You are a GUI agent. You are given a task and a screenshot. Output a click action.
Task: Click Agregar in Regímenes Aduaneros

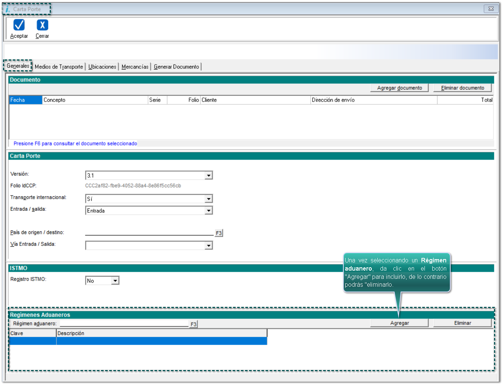(x=399, y=323)
